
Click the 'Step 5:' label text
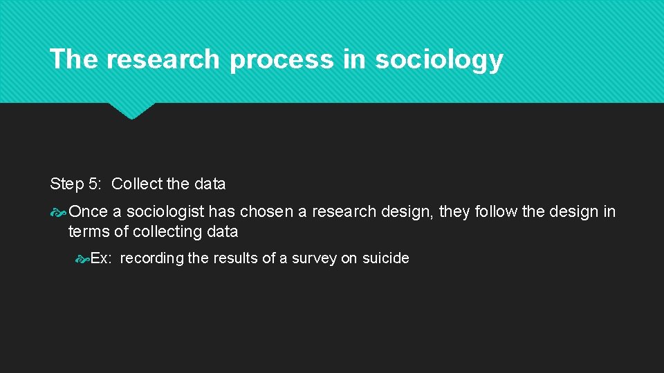pos(75,184)
